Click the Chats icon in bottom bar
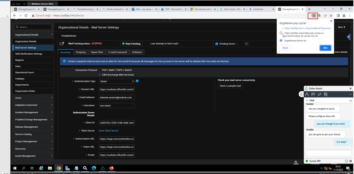Screen dimensions: 354x174 (296, 163)
